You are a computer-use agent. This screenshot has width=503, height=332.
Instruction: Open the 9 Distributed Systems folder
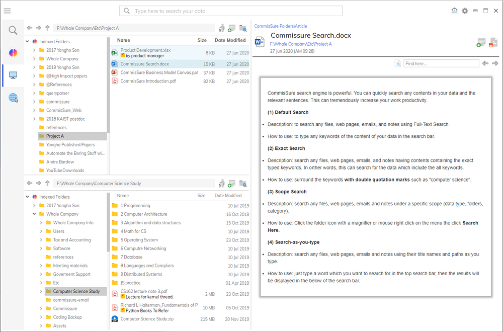[180, 274]
